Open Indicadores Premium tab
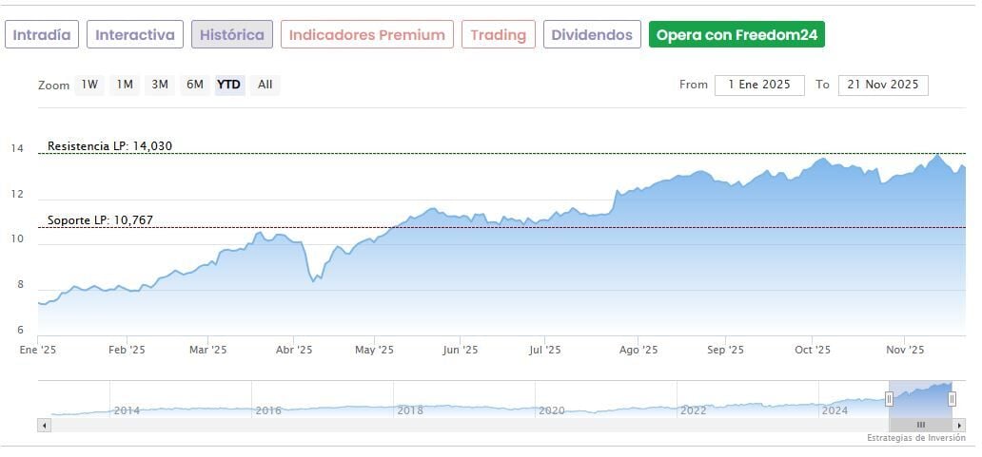Viewport: 982px width, 457px height. tap(366, 35)
